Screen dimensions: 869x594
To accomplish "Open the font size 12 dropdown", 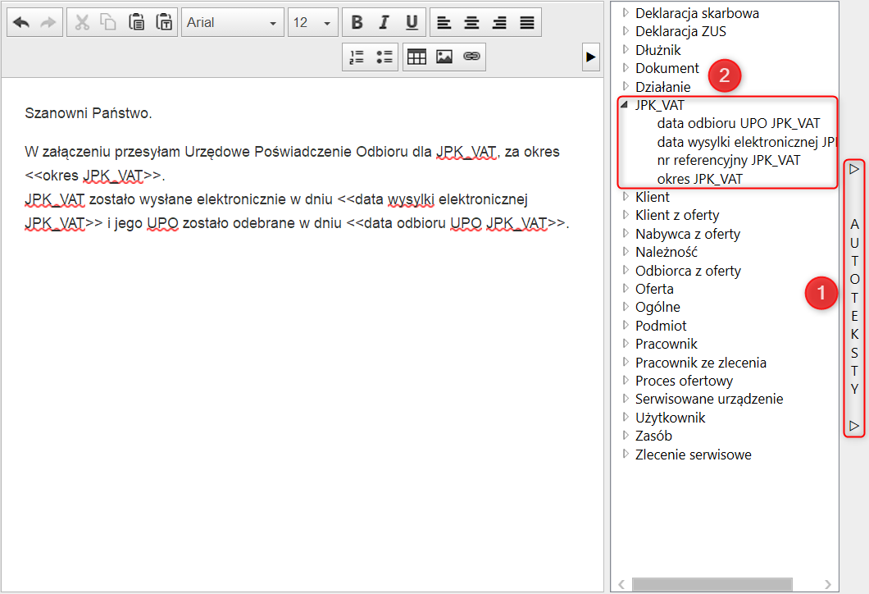I will pos(313,23).
